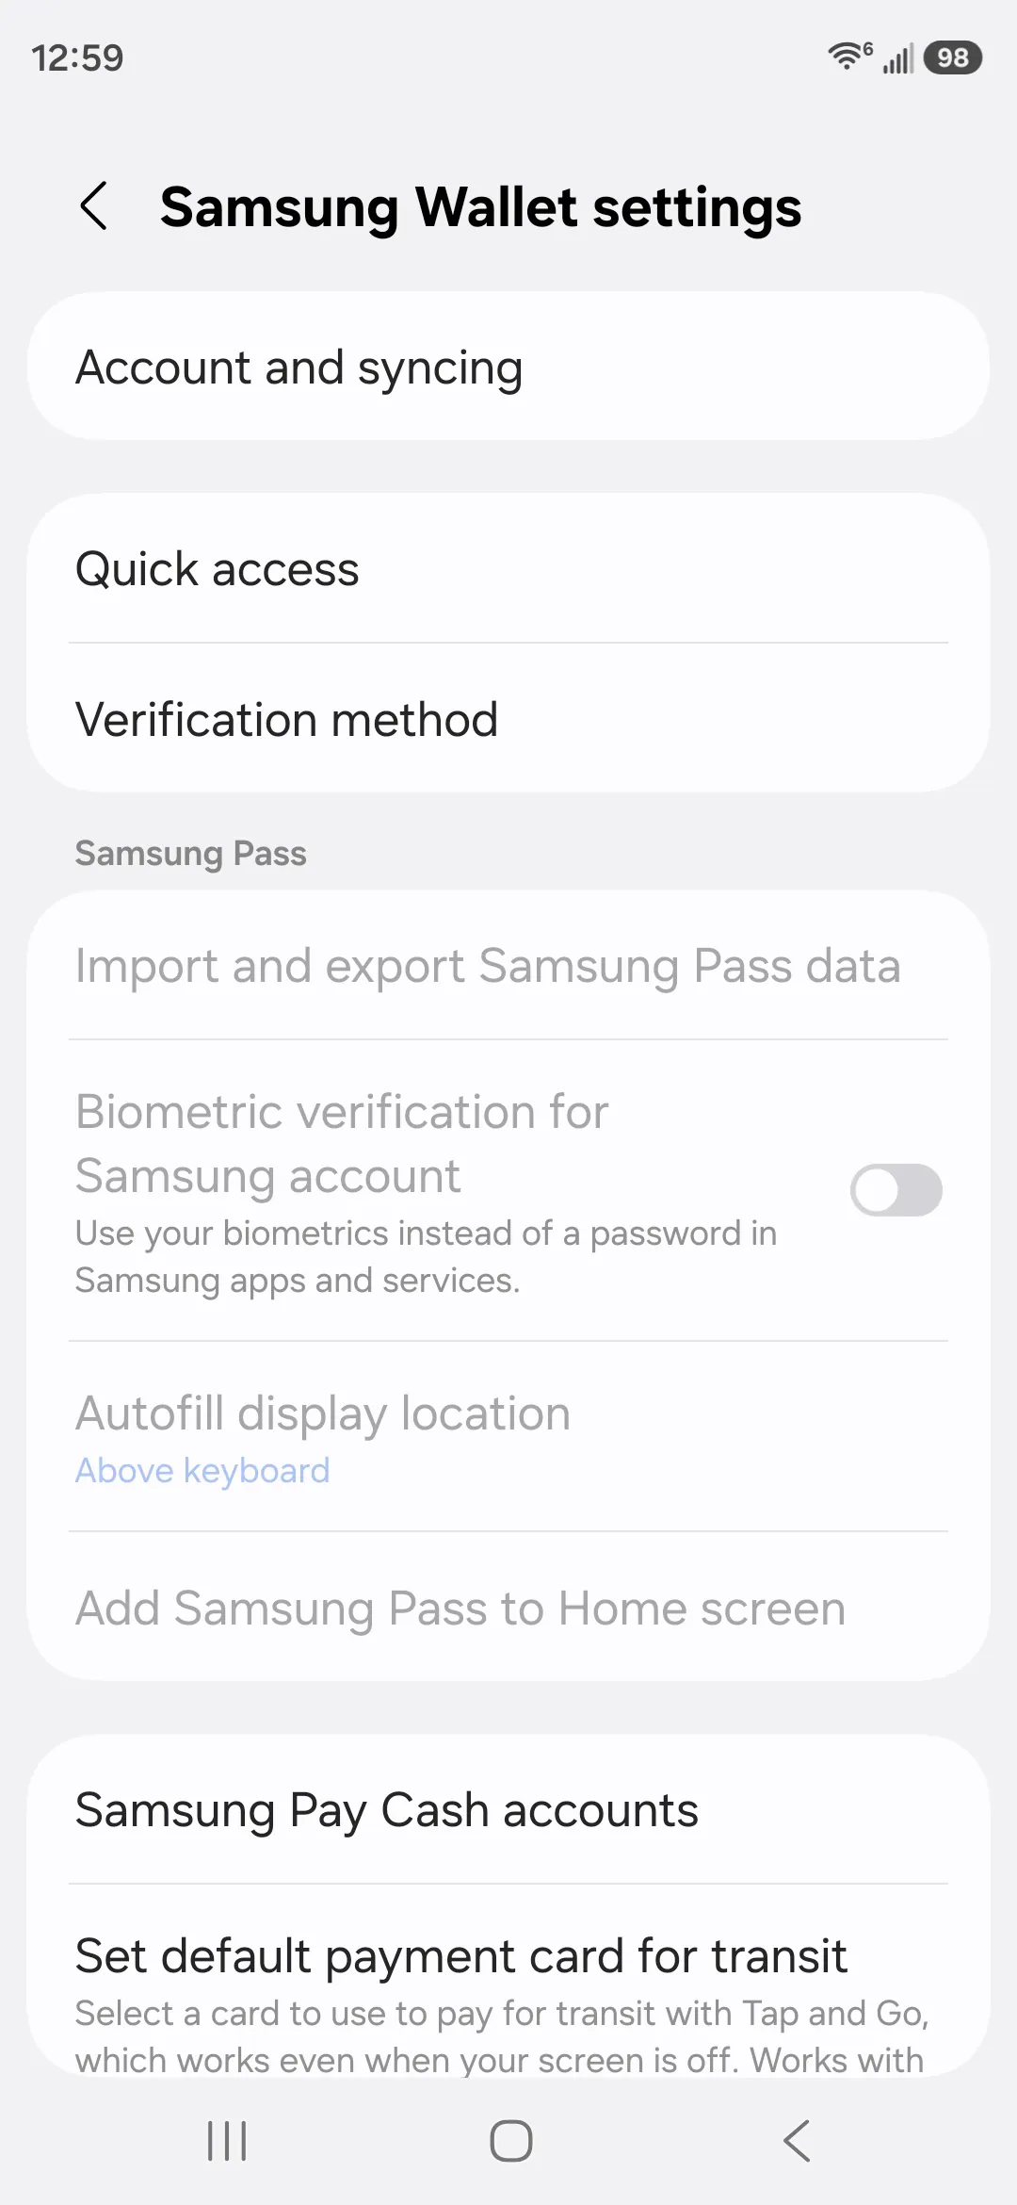Open Samsung Pay Cash accounts
The image size is (1017, 2205).
tap(508, 1810)
